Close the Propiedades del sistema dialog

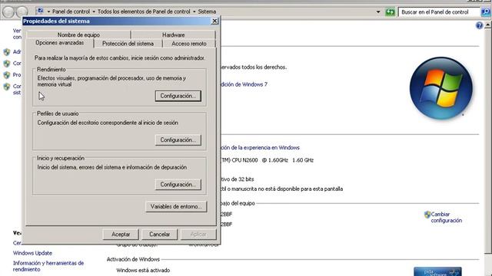pos(214,21)
